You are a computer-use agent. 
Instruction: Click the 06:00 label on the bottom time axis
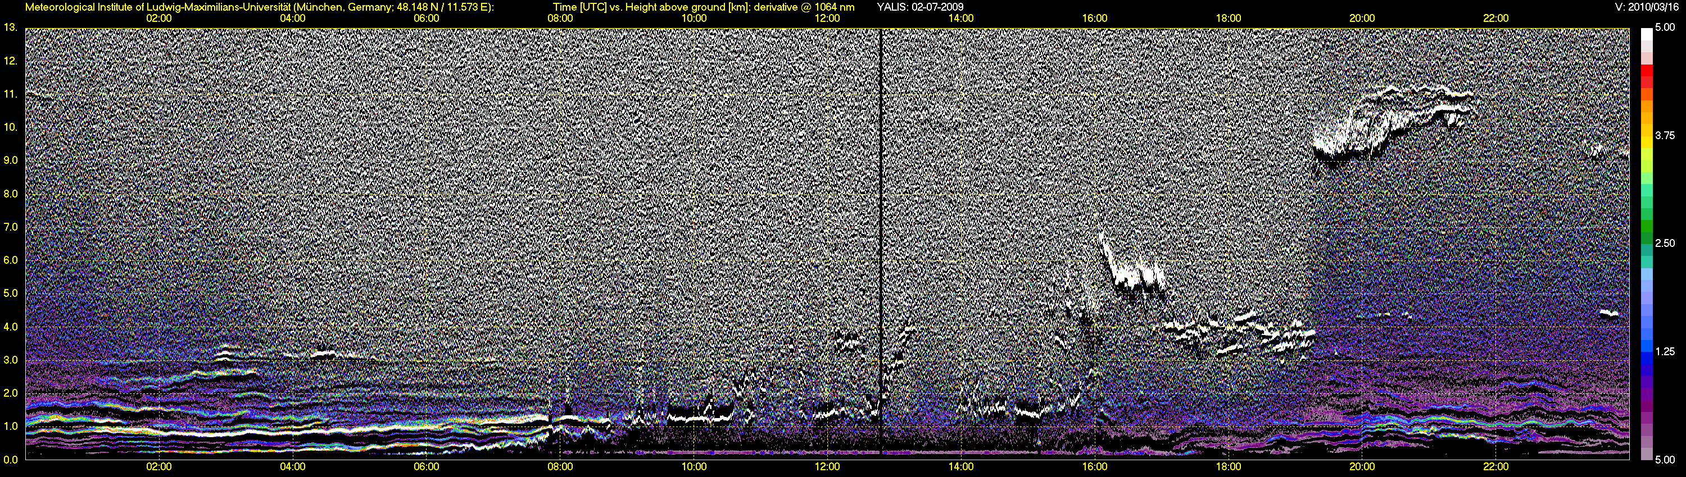coord(427,467)
